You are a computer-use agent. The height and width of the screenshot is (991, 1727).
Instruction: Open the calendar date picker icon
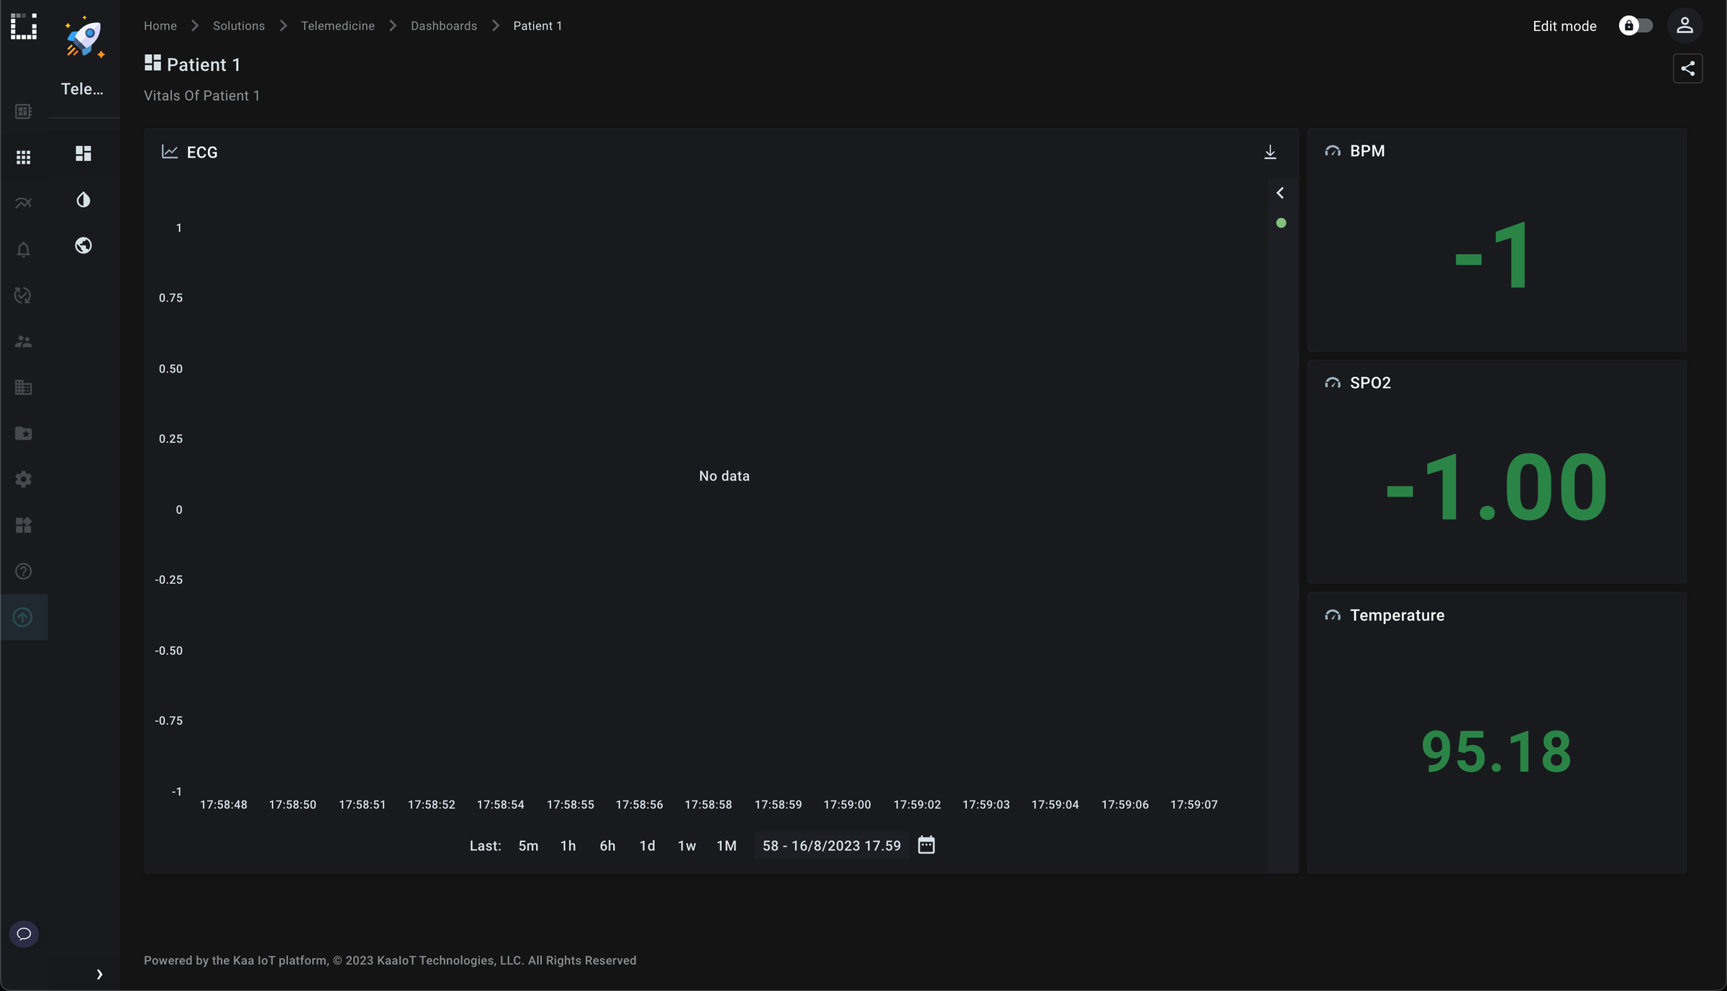point(927,845)
